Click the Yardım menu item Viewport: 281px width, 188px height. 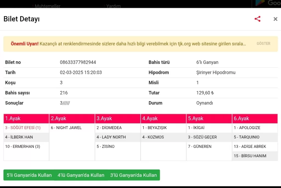(113, 6)
